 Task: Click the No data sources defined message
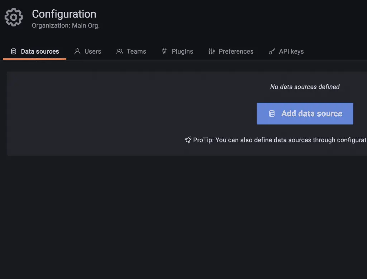(305, 87)
